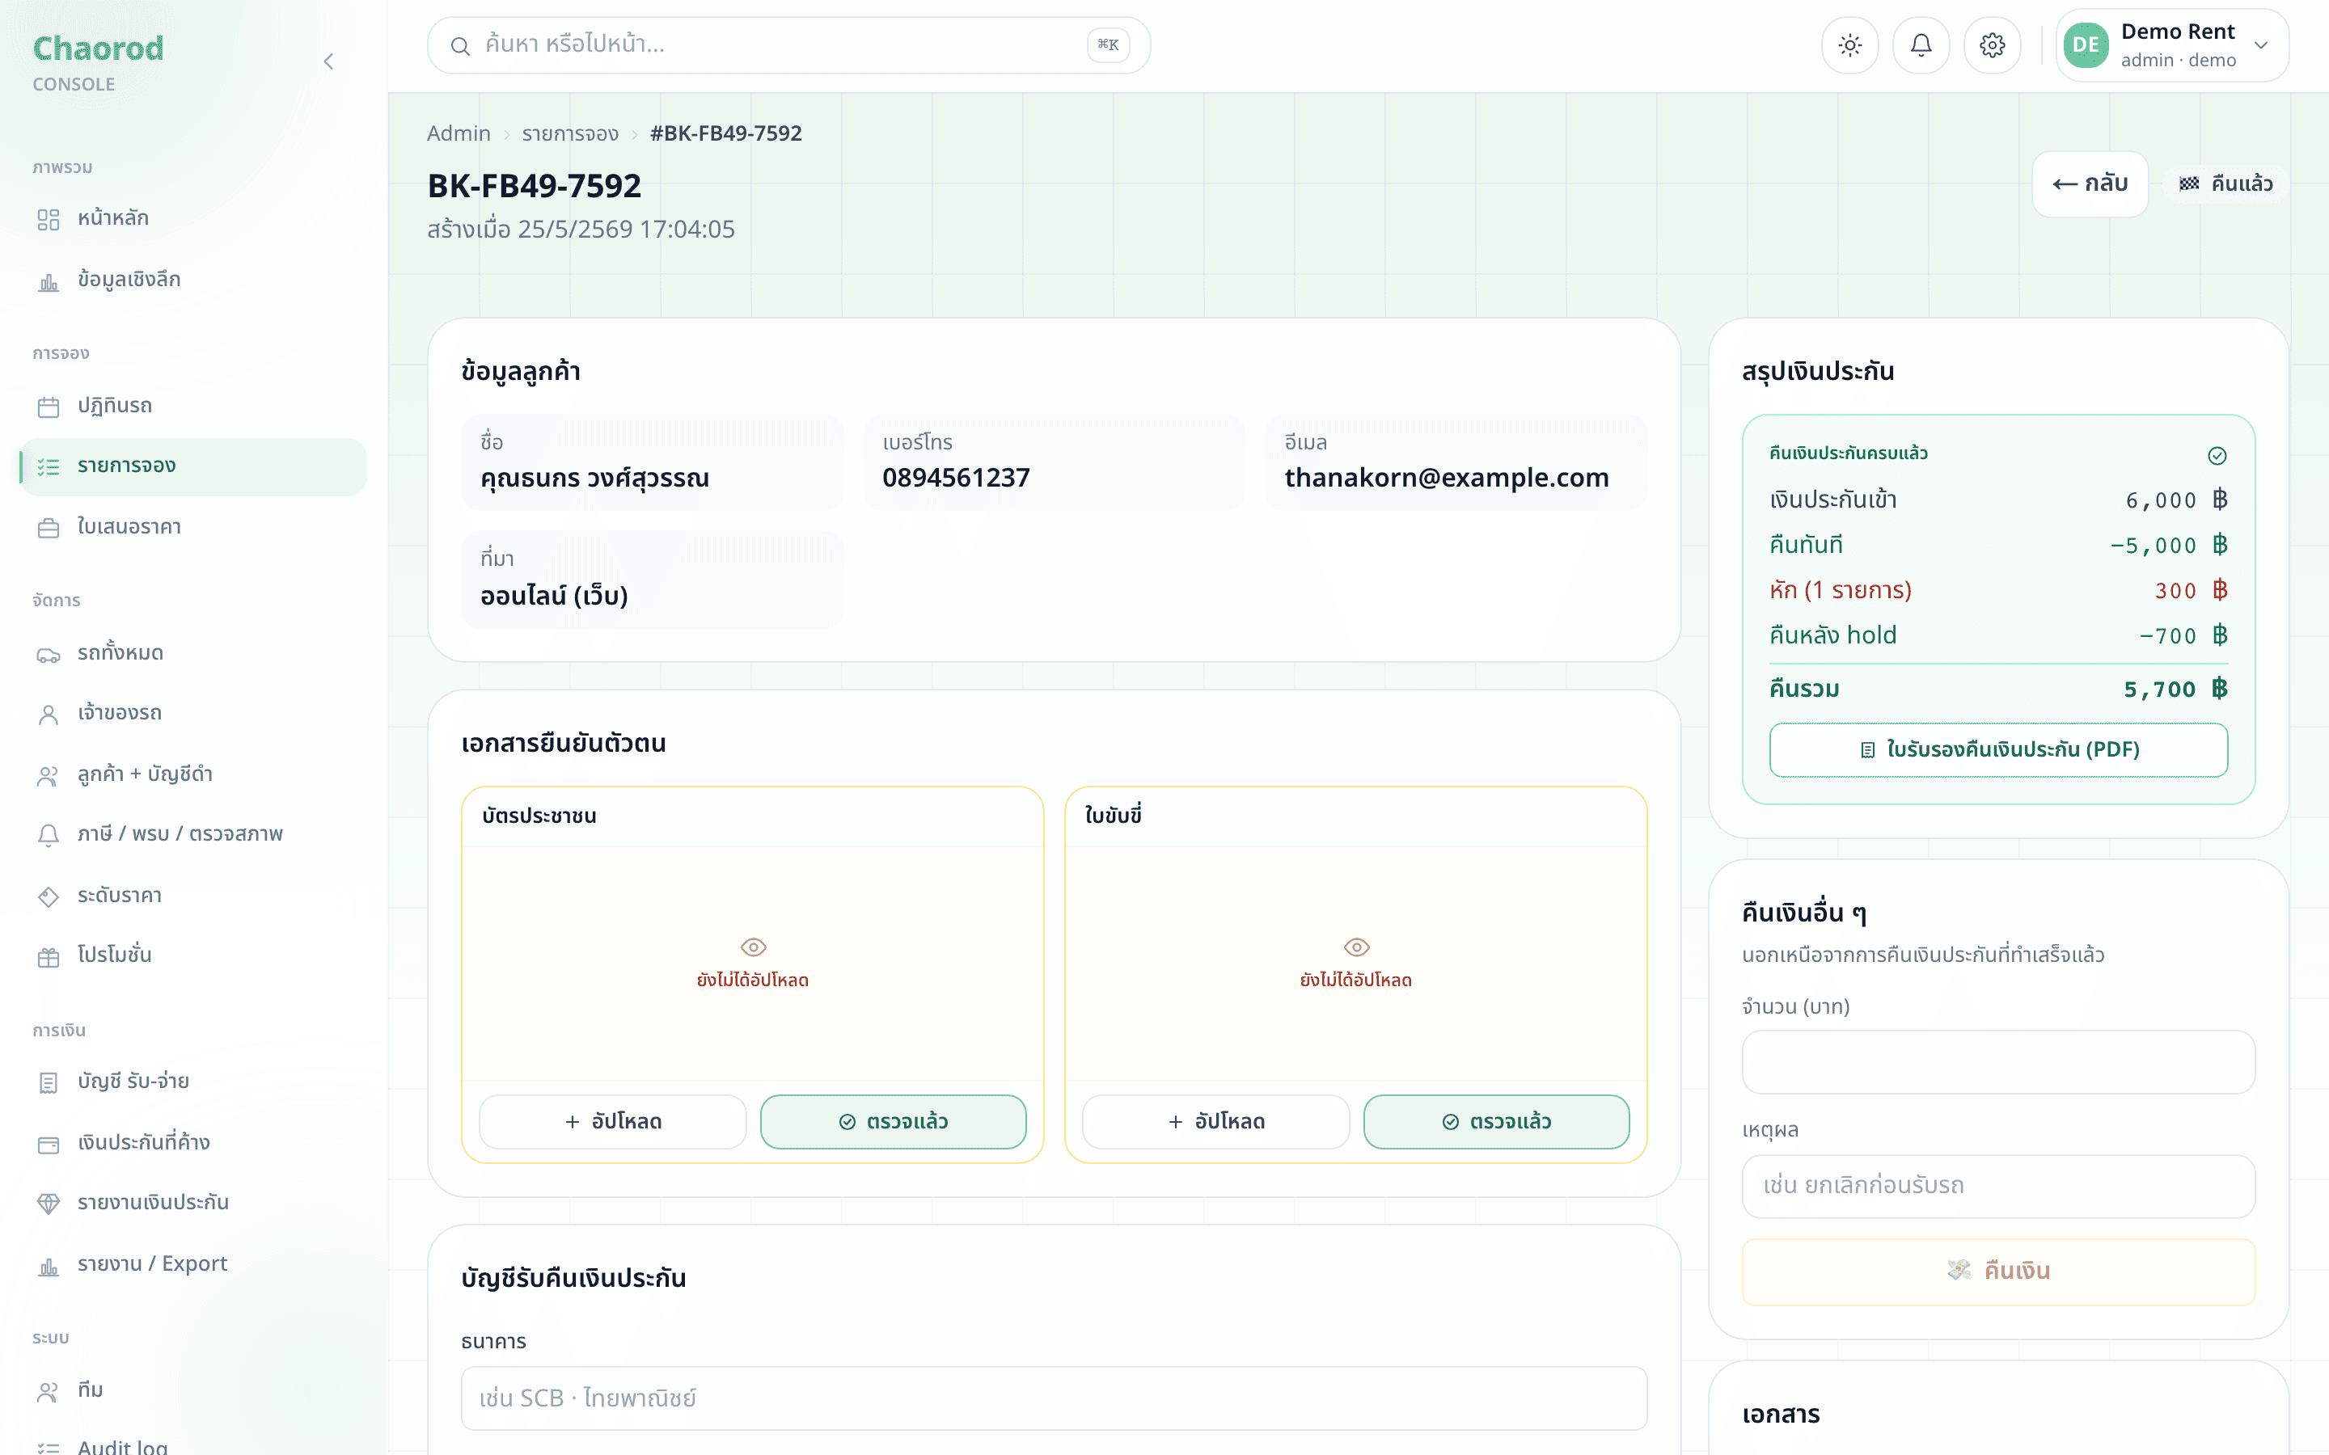Click อัปโหลด under ใบขับขี่
The width and height of the screenshot is (2329, 1455).
coord(1215,1121)
